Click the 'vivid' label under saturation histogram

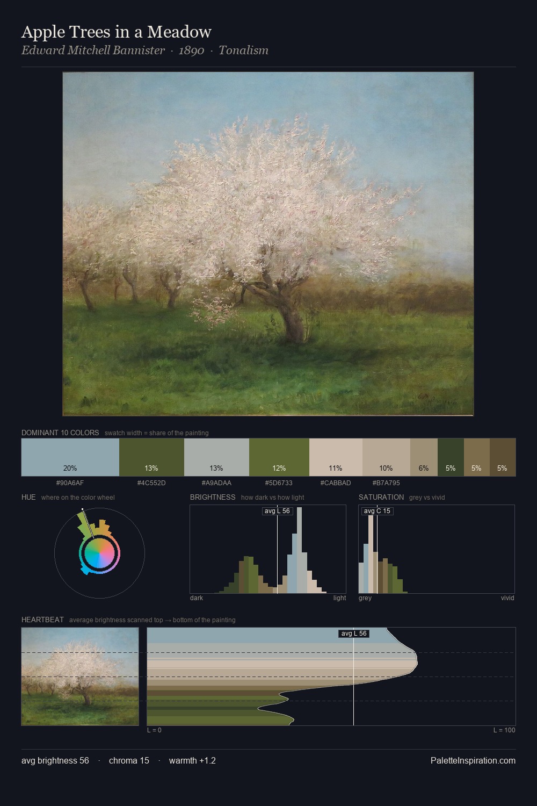[x=507, y=598]
